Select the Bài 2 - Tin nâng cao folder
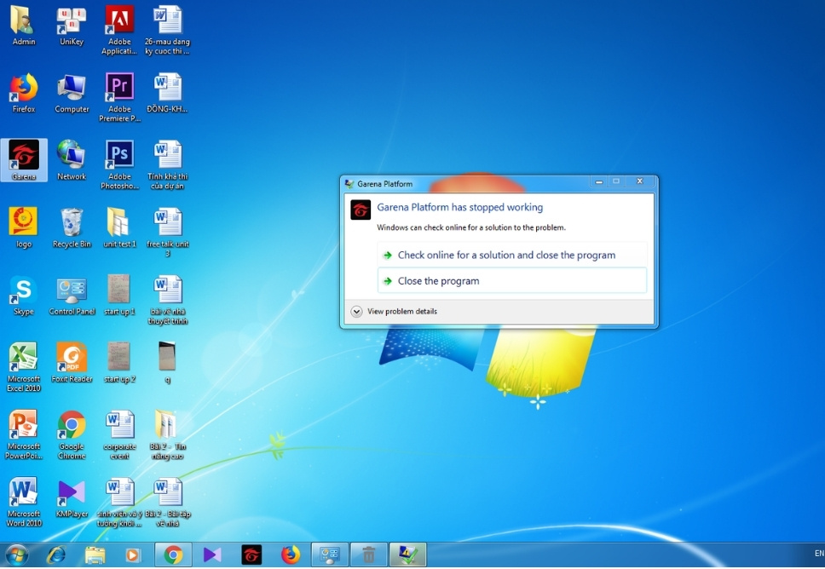 pyautogui.click(x=167, y=434)
